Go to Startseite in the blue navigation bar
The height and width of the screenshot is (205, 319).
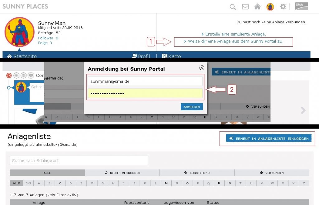click(22, 56)
